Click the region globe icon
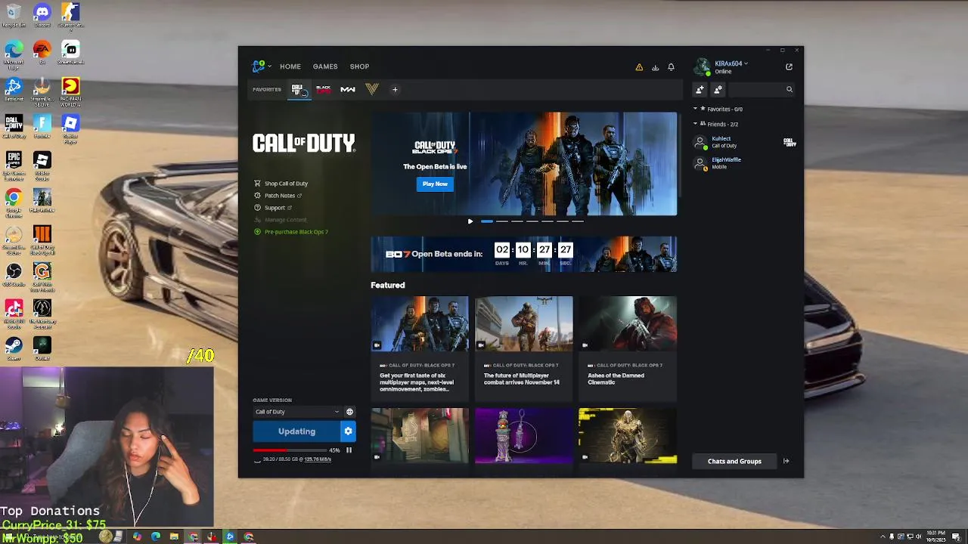 [x=349, y=412]
